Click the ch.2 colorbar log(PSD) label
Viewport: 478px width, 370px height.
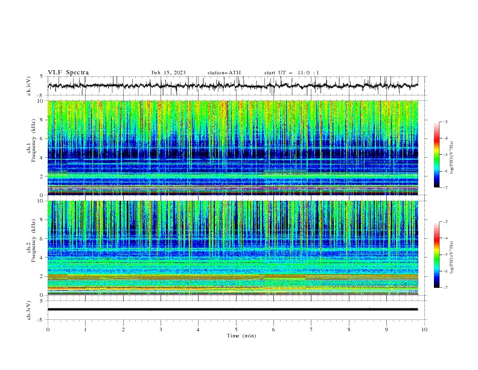(451, 257)
